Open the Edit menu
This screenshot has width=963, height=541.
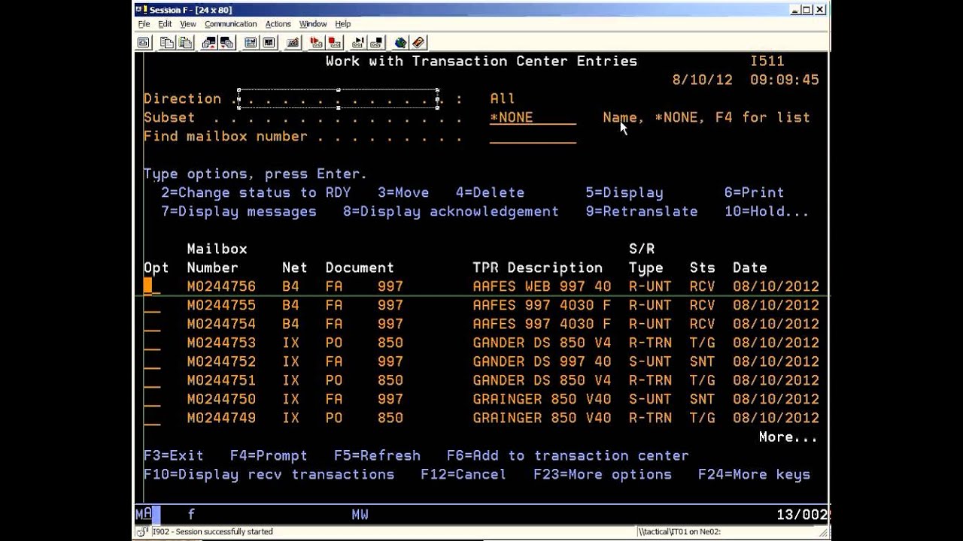pos(165,24)
